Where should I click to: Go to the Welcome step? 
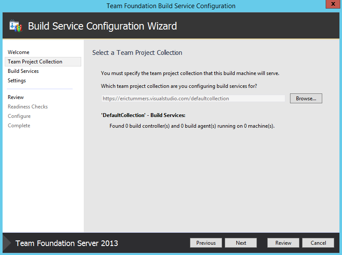point(18,52)
